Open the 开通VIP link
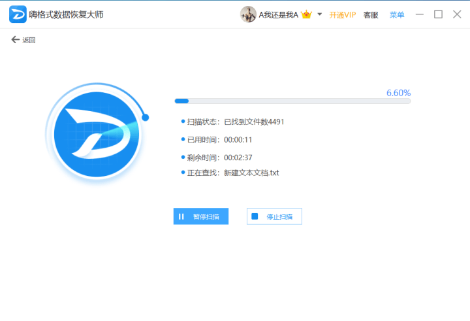The height and width of the screenshot is (321, 470). [x=342, y=15]
